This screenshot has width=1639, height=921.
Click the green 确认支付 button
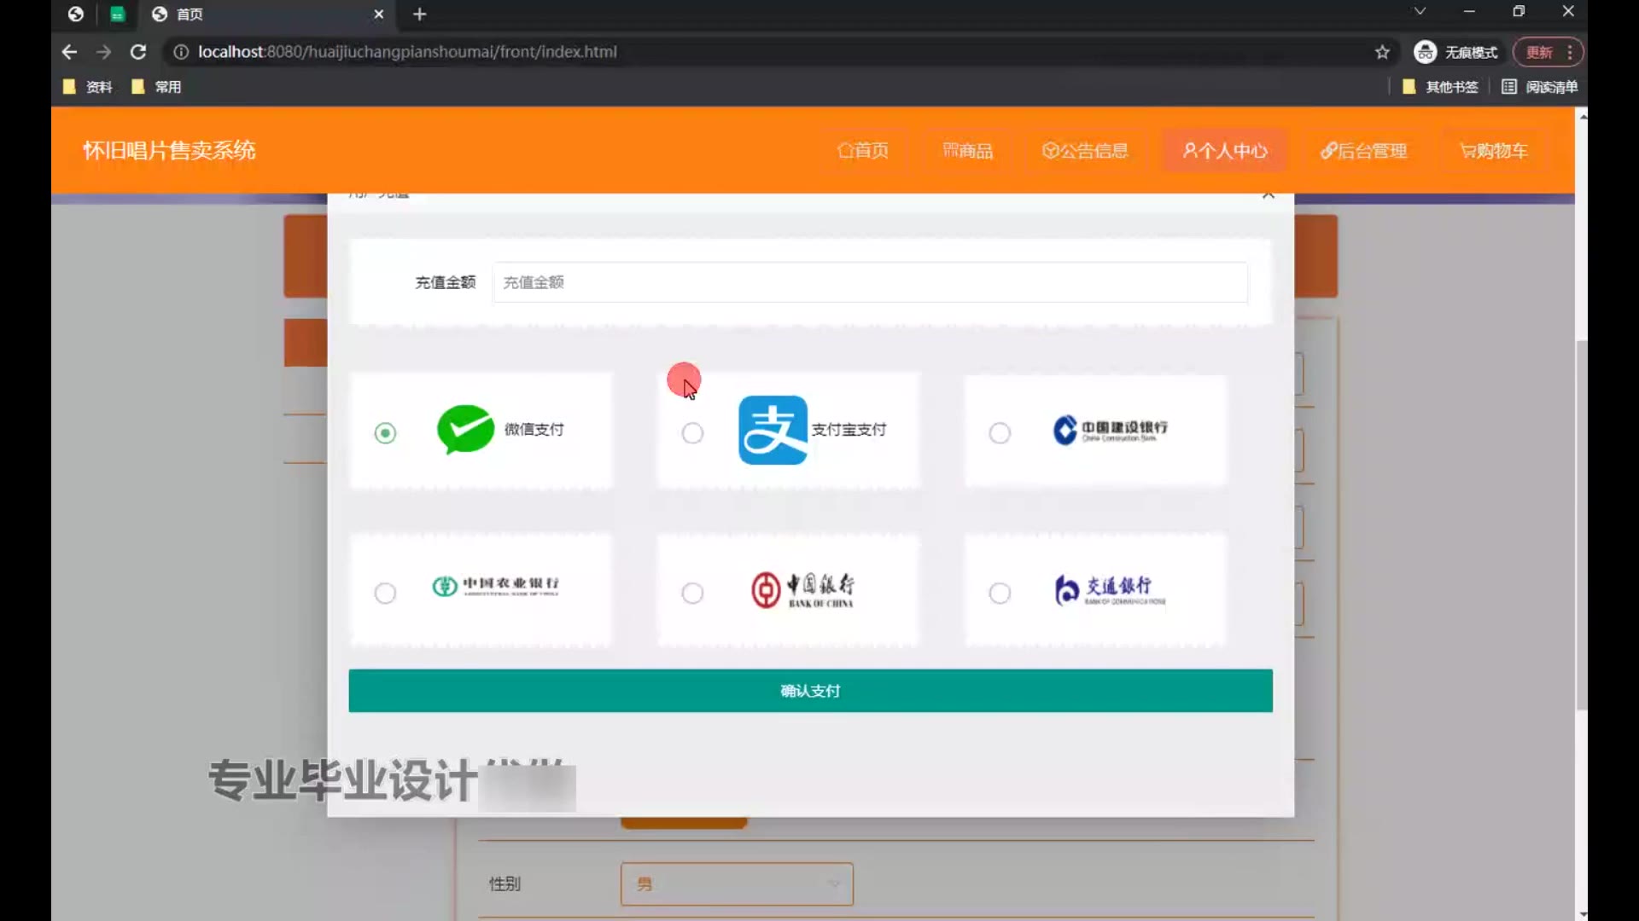coord(810,691)
